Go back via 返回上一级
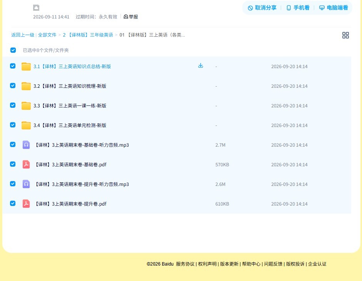 click(23, 35)
